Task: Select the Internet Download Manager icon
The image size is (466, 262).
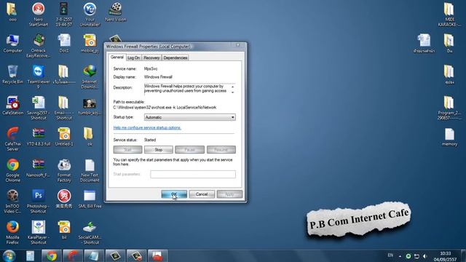Action: coord(90,77)
